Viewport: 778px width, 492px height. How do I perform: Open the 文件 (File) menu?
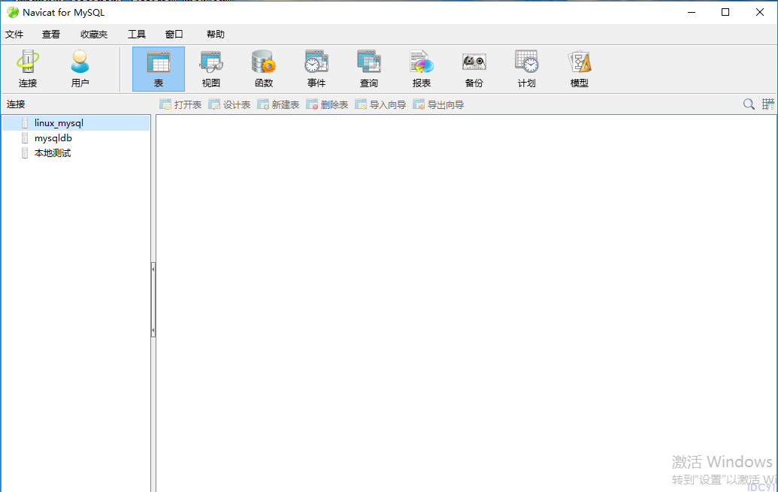pyautogui.click(x=14, y=35)
